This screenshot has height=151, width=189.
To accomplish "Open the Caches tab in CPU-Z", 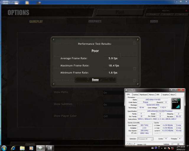I will 136,95.
